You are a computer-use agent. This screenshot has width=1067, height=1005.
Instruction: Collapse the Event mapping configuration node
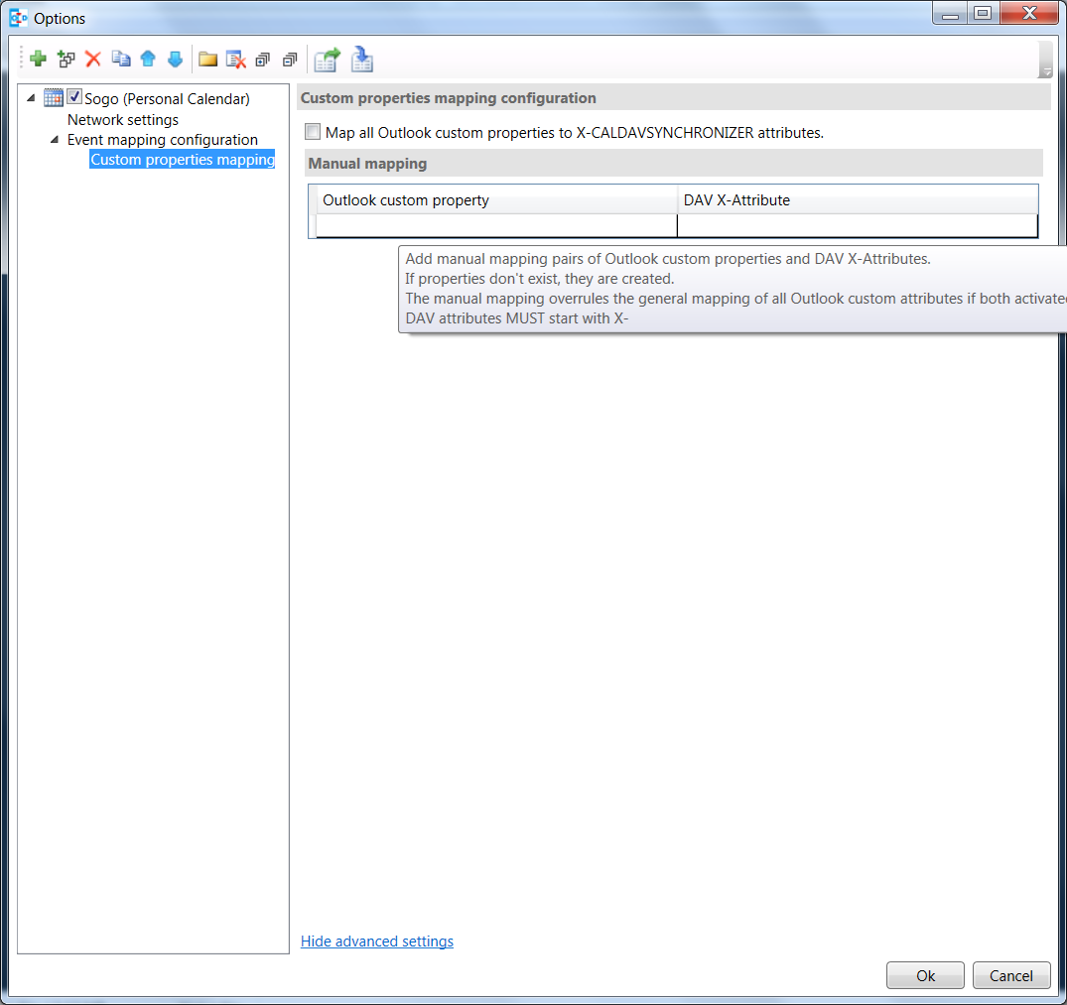coord(55,140)
